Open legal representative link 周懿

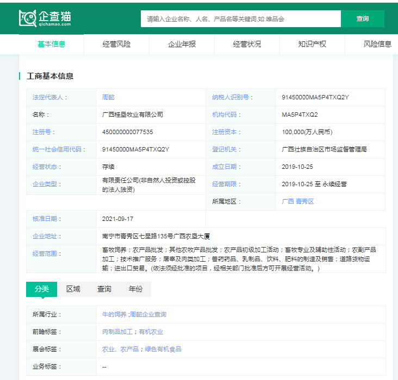coord(108,97)
